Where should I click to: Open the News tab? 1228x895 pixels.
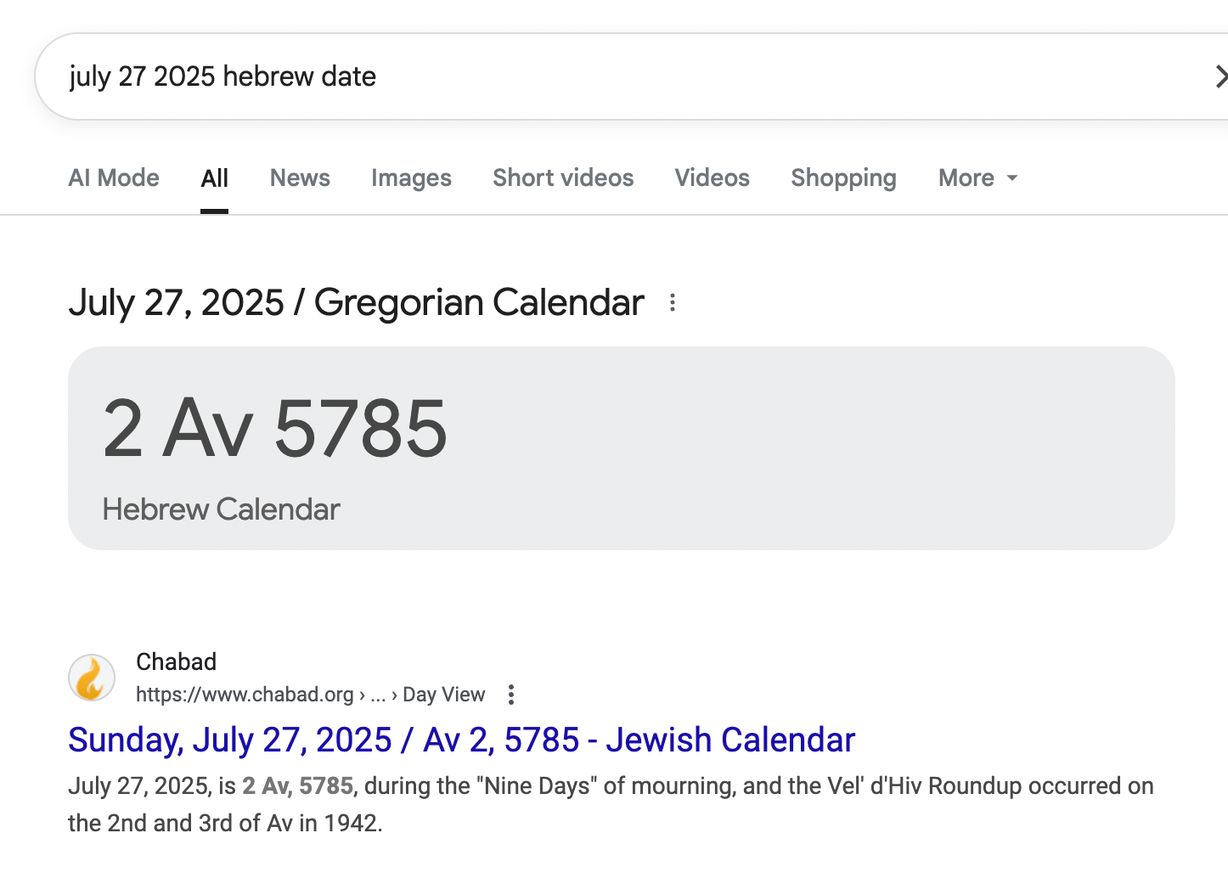pos(300,178)
